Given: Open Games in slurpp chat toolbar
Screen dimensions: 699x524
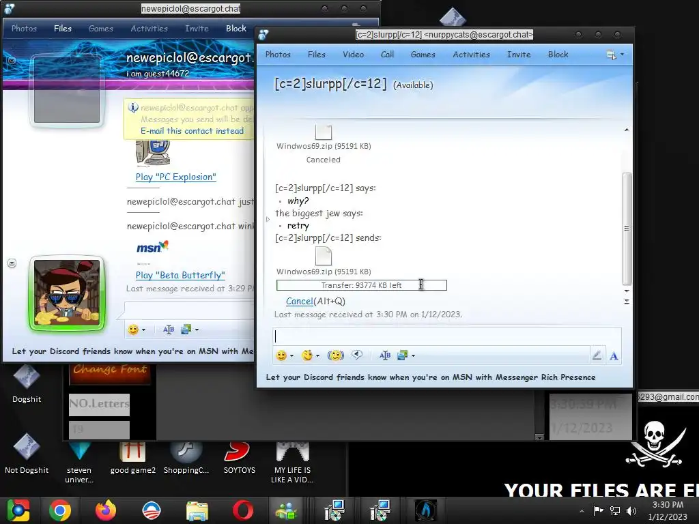Looking at the screenshot, I should pyautogui.click(x=423, y=55).
